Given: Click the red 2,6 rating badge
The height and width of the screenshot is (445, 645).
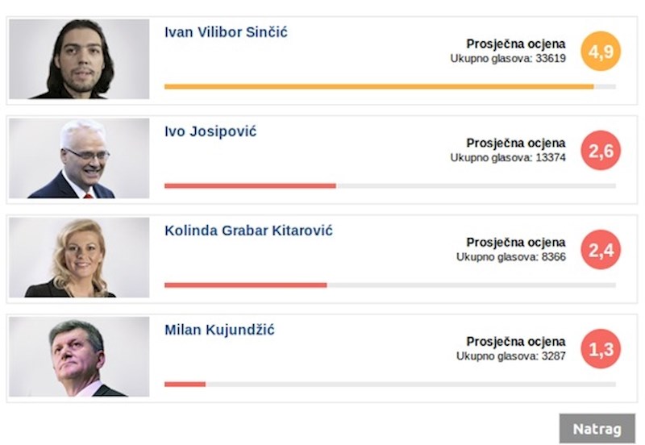Looking at the screenshot, I should click(x=601, y=150).
